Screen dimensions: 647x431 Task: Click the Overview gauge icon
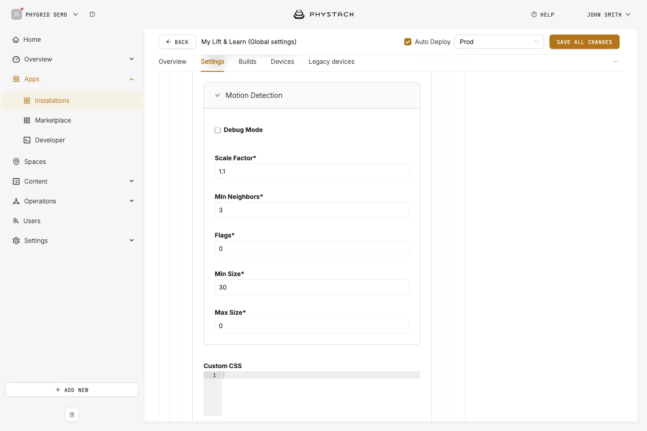(x=16, y=59)
